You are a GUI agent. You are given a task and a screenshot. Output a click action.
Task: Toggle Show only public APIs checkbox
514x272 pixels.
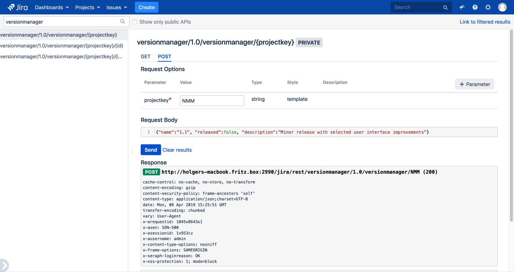point(135,22)
